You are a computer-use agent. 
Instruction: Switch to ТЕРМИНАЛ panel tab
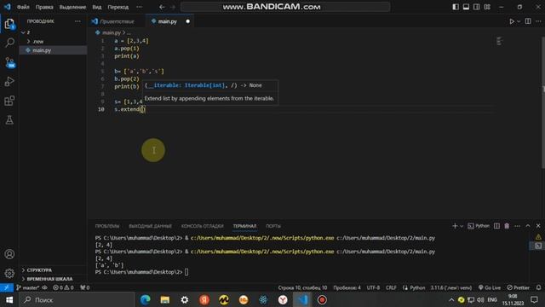point(244,226)
